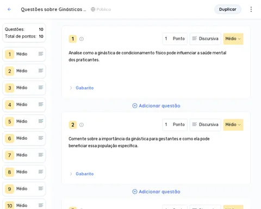Viewport: 261px width, 209px height.
Task: Open the three-dot more options menu
Action: pyautogui.click(x=251, y=9)
